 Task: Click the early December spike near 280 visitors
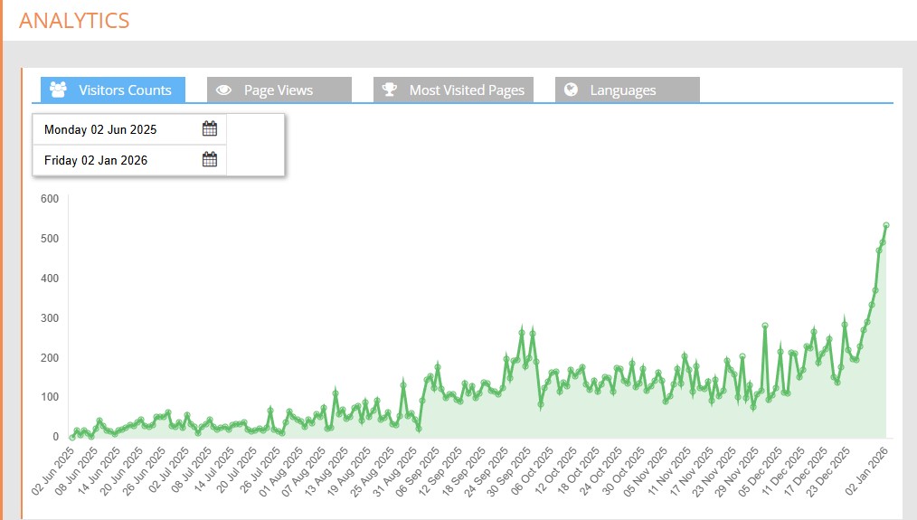click(765, 326)
